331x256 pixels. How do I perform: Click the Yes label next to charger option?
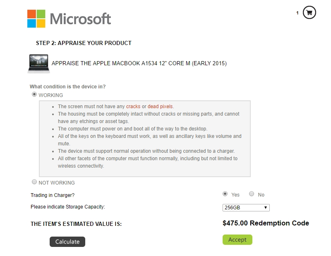[235, 195]
